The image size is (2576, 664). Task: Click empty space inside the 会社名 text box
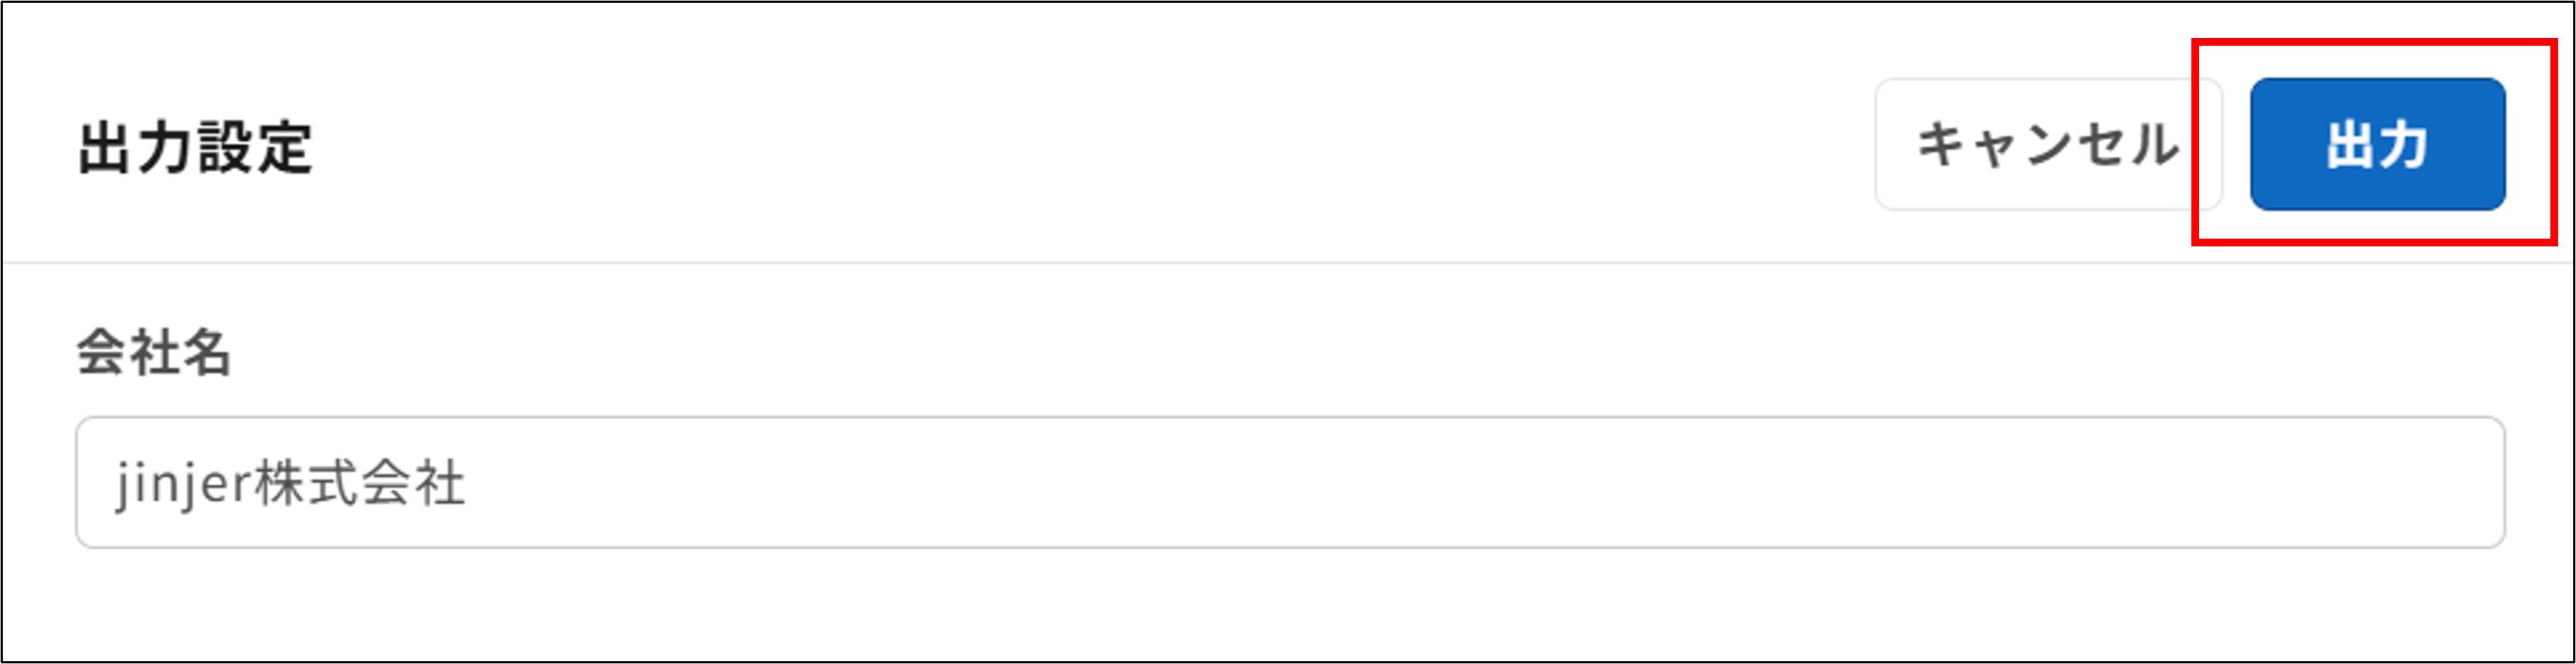tap(1500, 482)
